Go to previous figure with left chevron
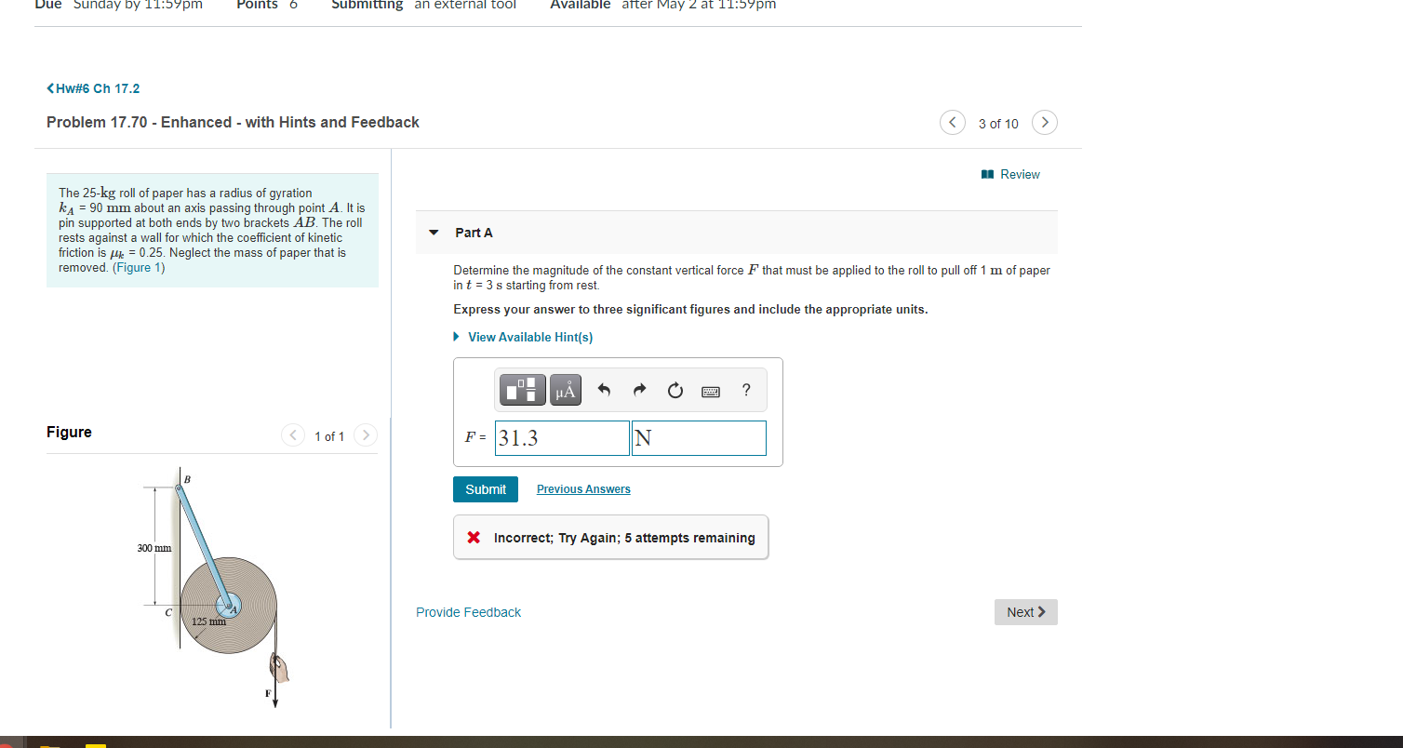This screenshot has width=1403, height=748. coord(292,434)
